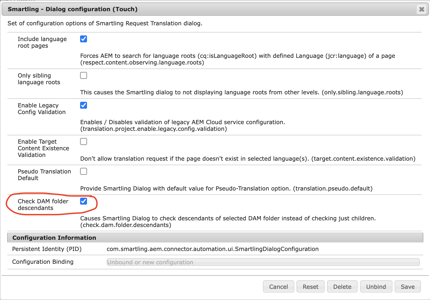The image size is (430, 300).
Task: Click the 'Set of configuration options' description
Action: click(x=105, y=23)
